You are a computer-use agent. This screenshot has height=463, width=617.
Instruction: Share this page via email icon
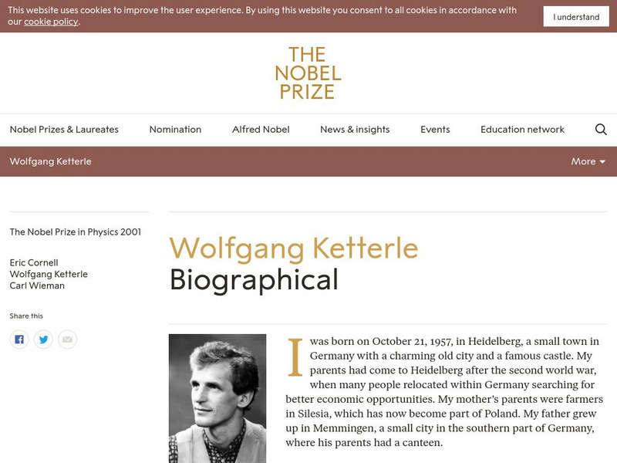coord(67,339)
